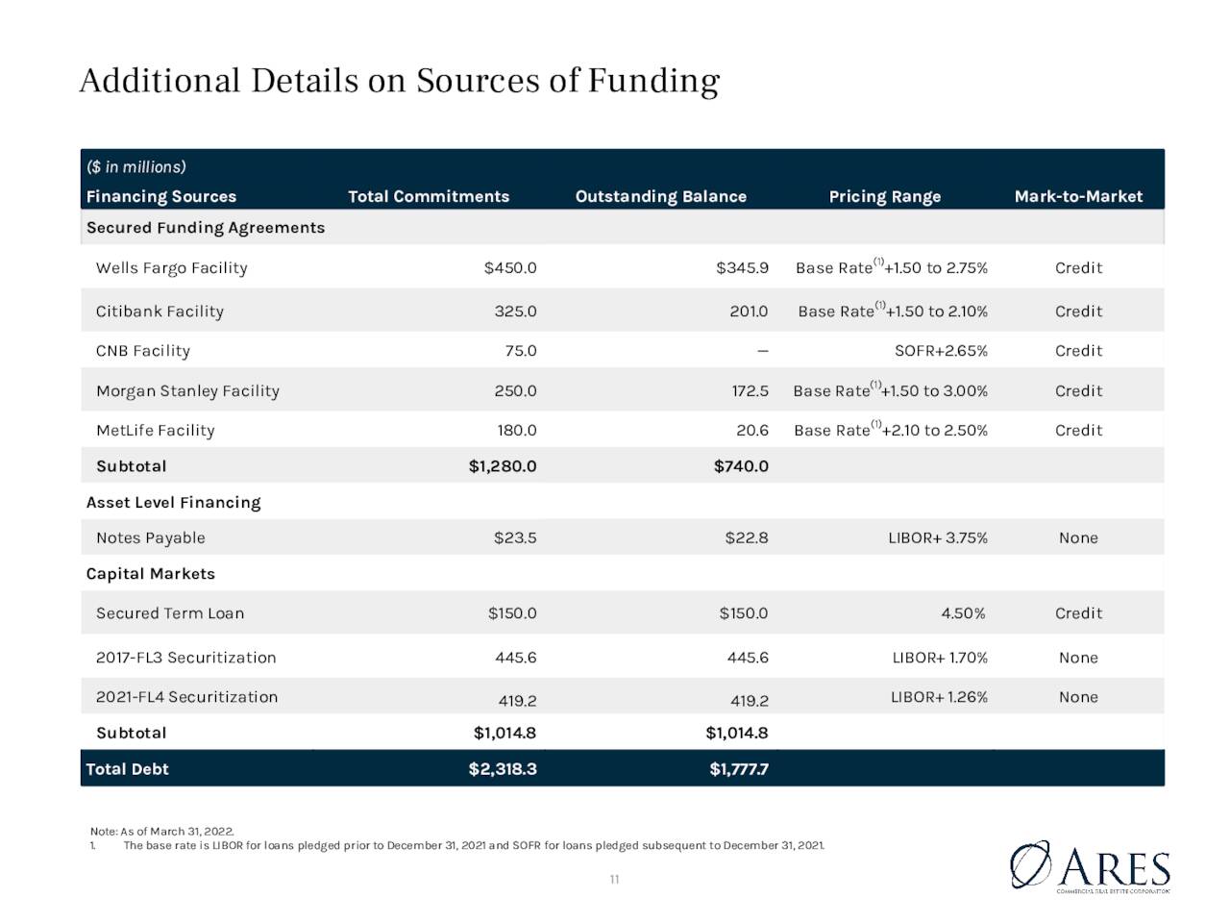Select the 2017-FL3 Securitization row label
This screenshot has height=923, width=1230.
[186, 658]
